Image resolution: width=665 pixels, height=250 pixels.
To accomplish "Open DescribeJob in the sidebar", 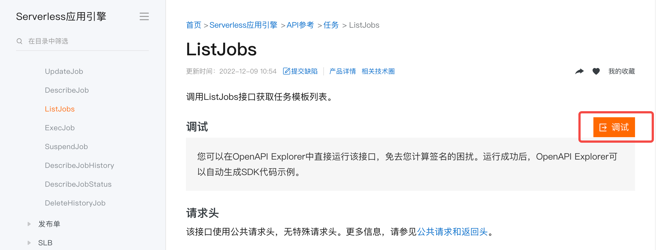I will tap(67, 90).
